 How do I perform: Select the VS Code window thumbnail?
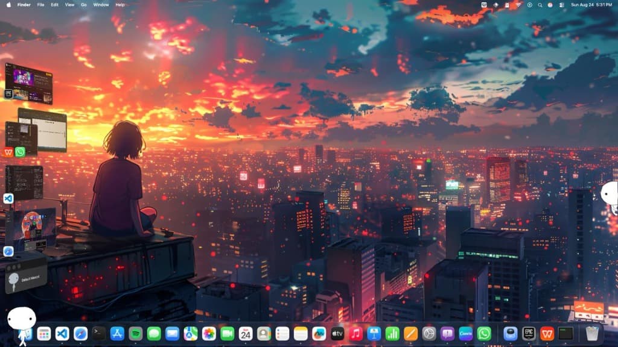pos(24,183)
